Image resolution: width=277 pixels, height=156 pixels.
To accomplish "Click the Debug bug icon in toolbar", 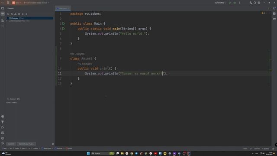I will [x=235, y=3].
